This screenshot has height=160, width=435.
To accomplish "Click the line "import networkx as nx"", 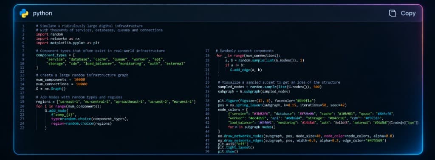I will [x=58, y=39].
